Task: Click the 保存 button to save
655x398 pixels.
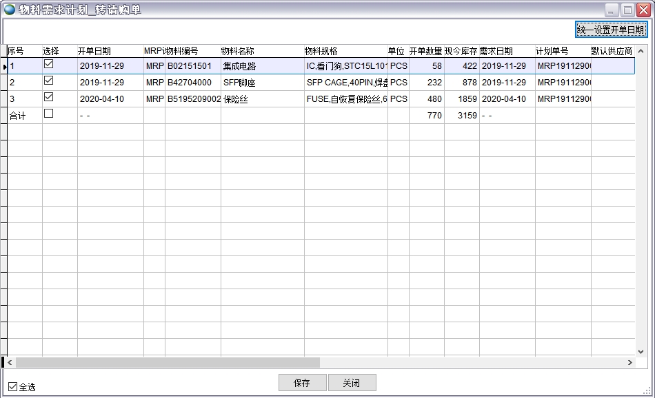Action: click(302, 382)
